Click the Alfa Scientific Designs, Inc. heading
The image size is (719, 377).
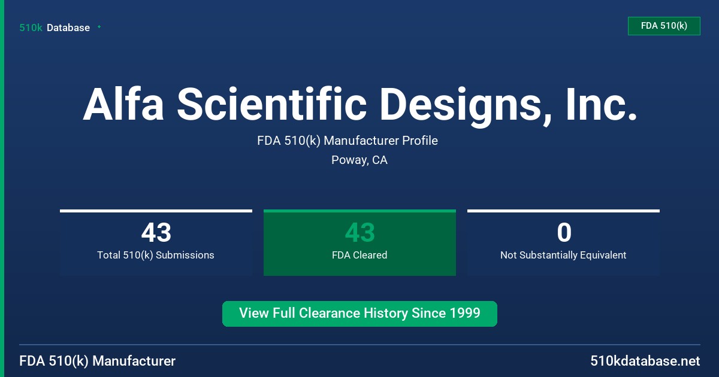359,104
